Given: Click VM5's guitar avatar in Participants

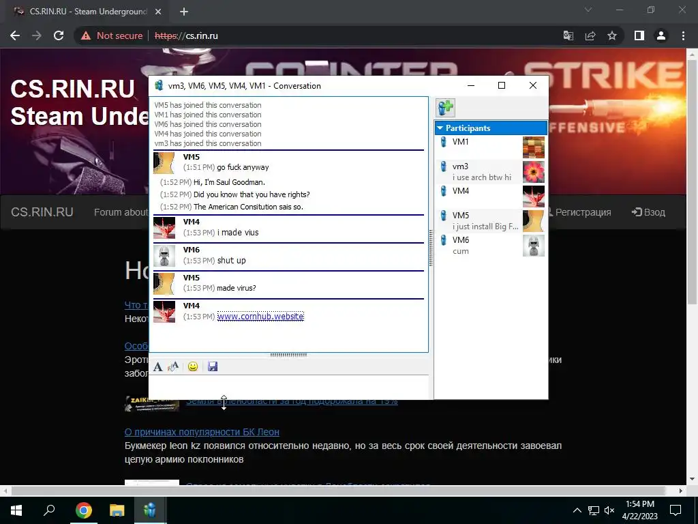Looking at the screenshot, I should 533,221.
